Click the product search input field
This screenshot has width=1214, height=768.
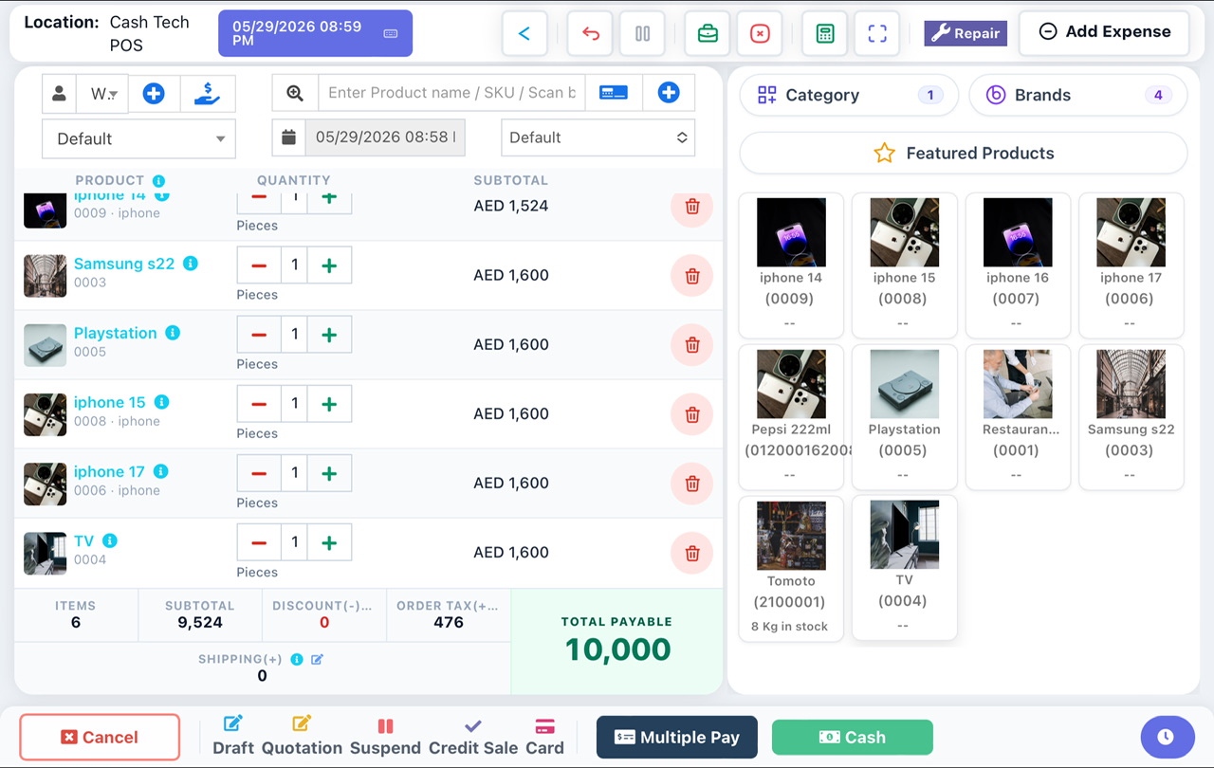tap(451, 93)
